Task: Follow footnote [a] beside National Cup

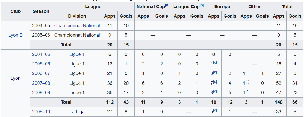Action: pyautogui.click(x=167, y=5)
